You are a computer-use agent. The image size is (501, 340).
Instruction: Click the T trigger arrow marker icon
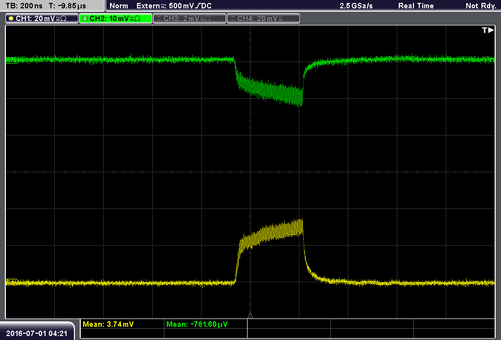(488, 30)
